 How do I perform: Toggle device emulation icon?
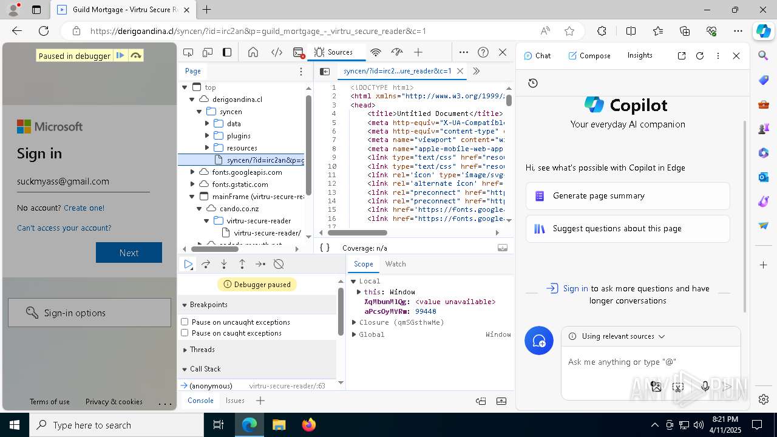coord(208,52)
